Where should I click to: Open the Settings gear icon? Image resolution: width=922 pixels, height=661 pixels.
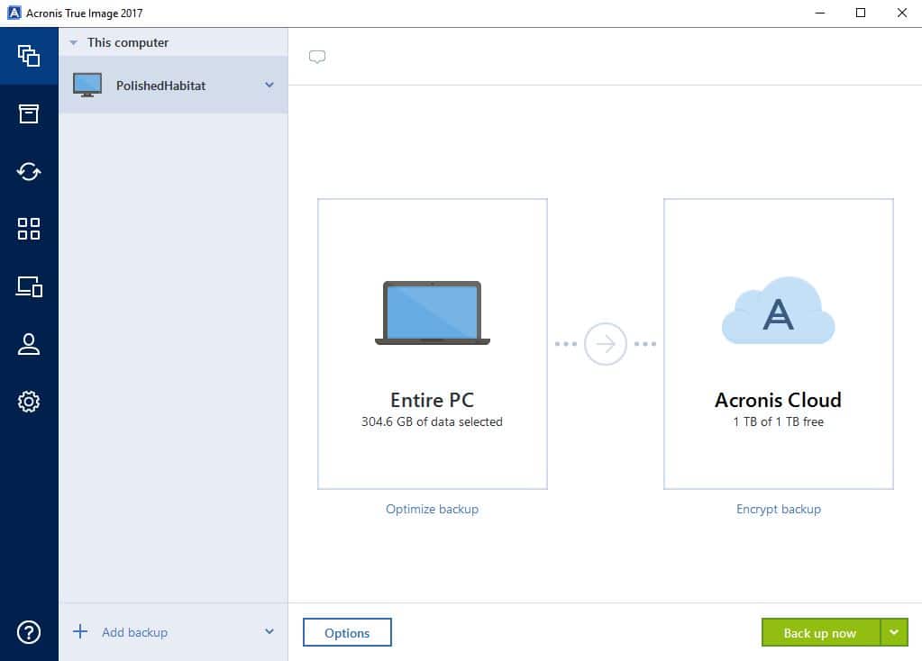pyautogui.click(x=29, y=402)
